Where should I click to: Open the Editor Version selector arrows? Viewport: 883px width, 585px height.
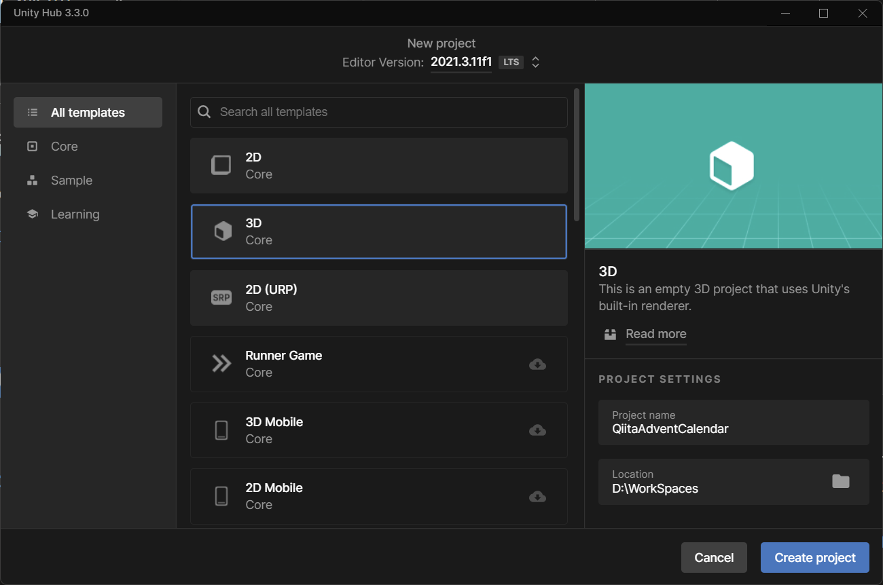point(535,62)
